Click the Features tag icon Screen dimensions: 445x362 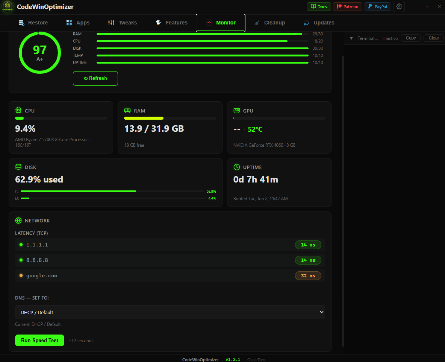(158, 23)
